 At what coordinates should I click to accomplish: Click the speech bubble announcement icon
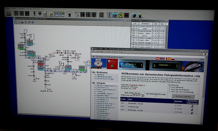point(40,14)
